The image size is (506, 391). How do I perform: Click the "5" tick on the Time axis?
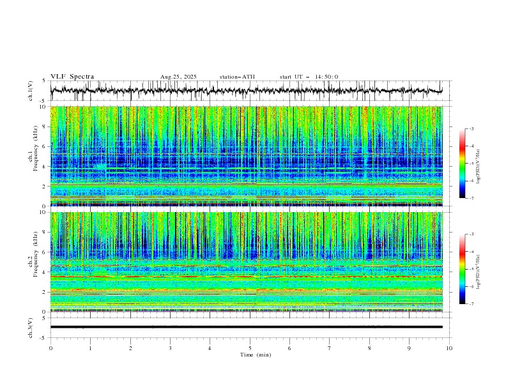pos(250,348)
